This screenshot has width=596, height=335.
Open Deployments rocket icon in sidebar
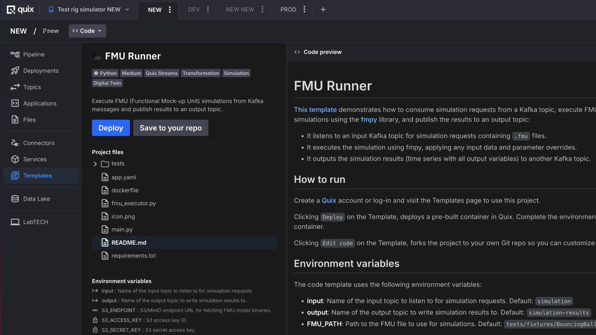[15, 71]
